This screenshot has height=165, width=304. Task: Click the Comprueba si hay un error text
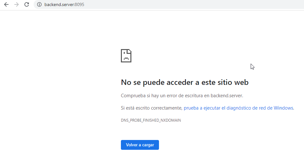pos(182,96)
